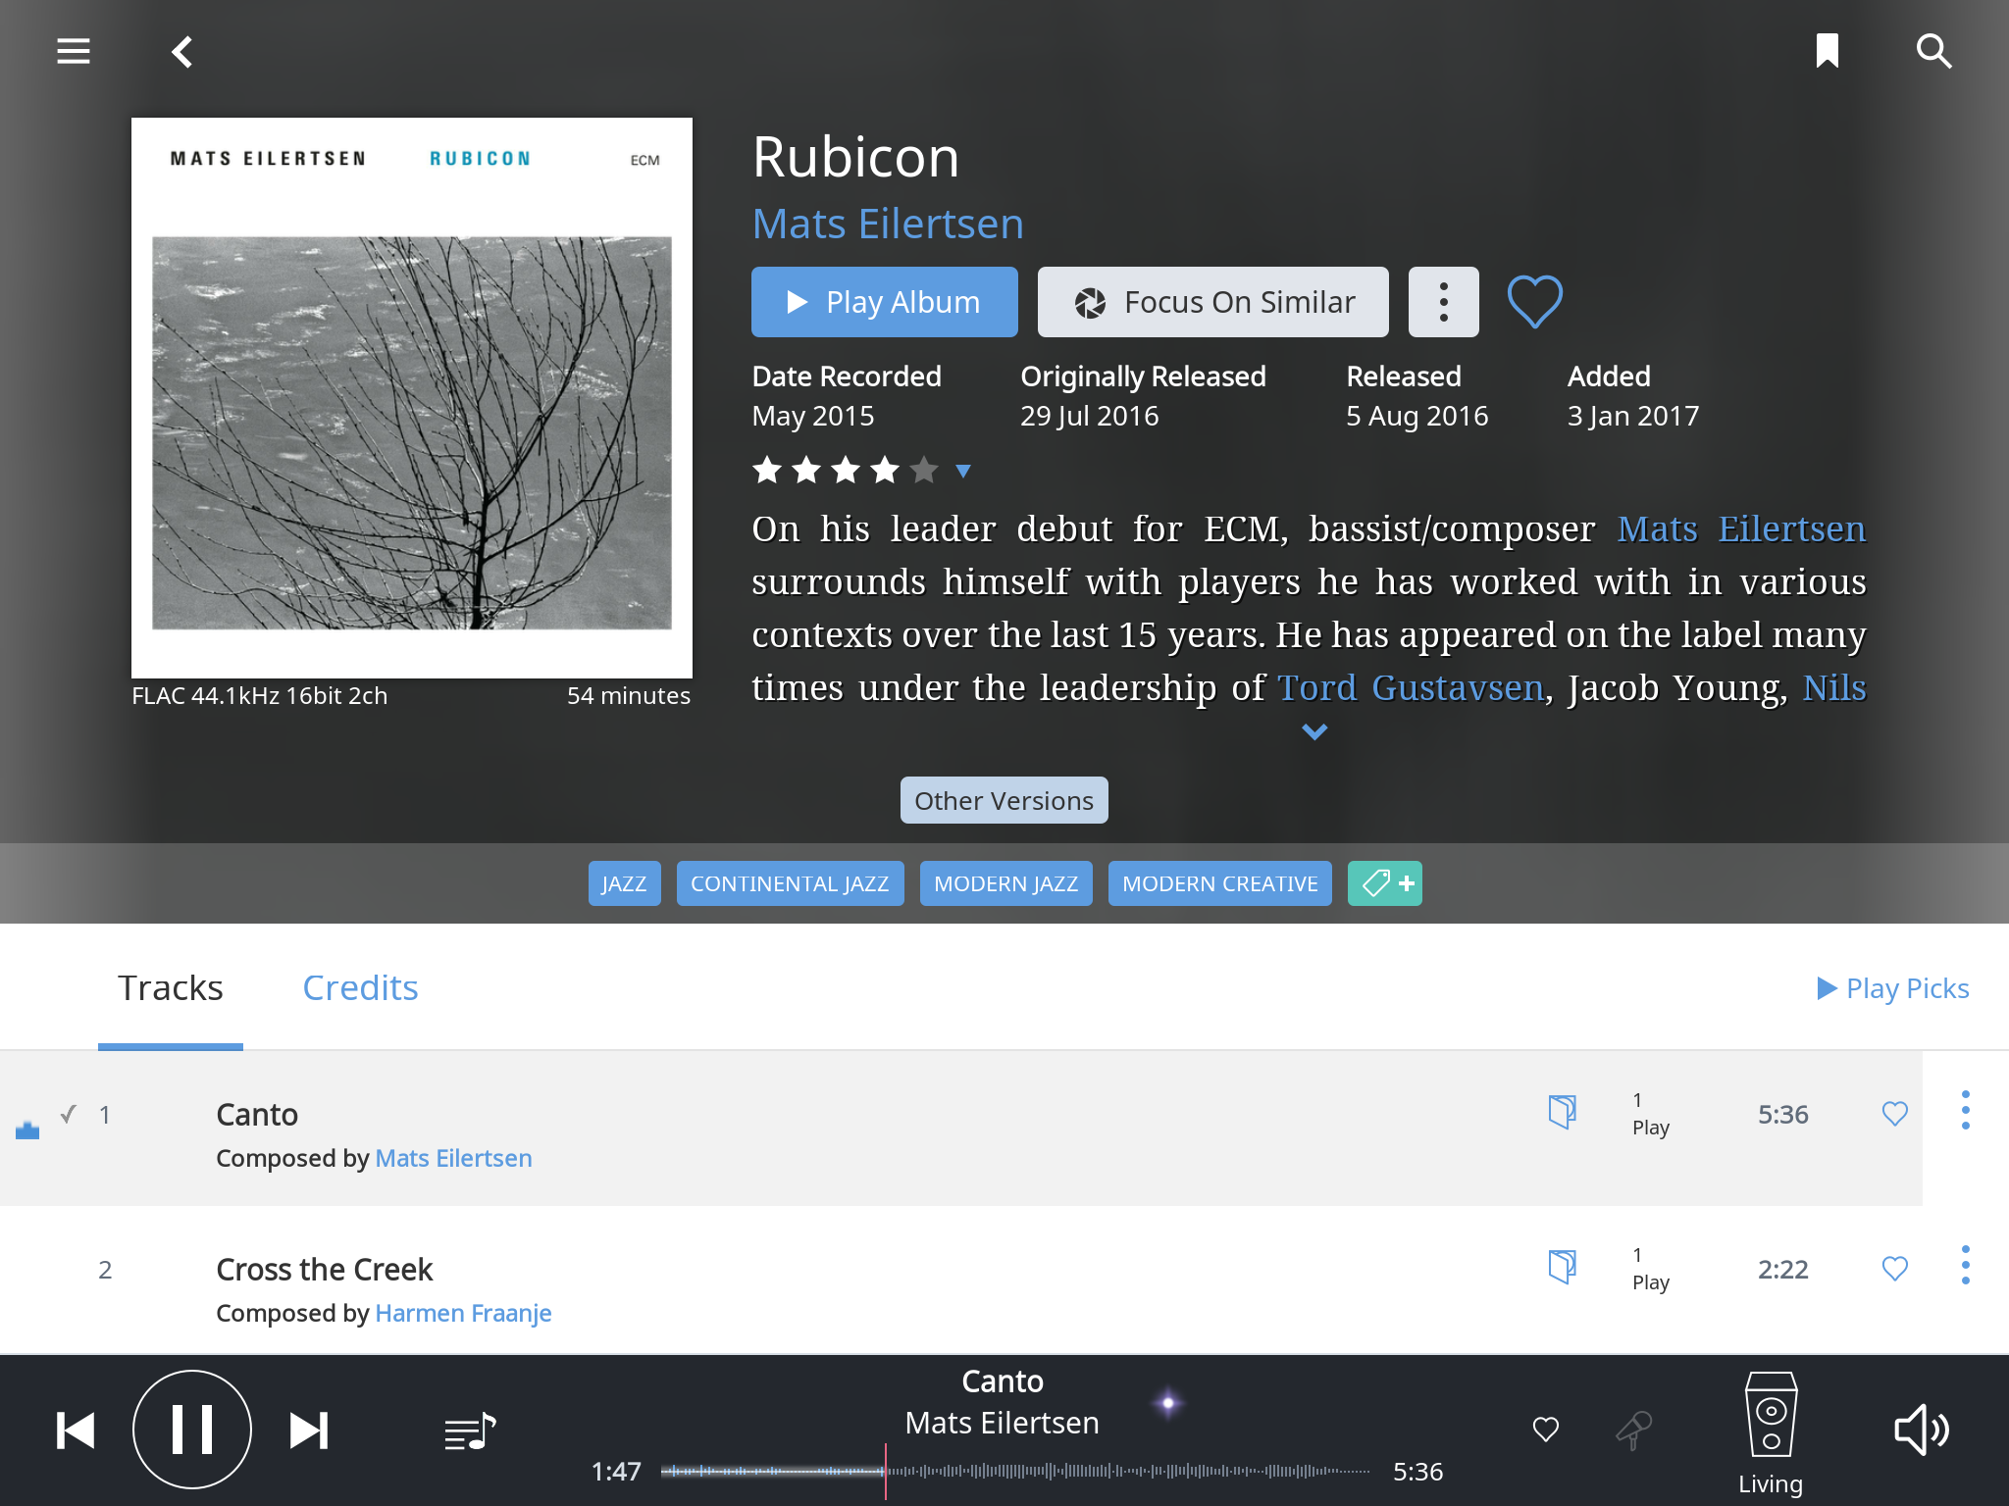Select the MODERN CREATIVE genre tag
Image resolution: width=2009 pixels, height=1506 pixels.
coord(1219,883)
